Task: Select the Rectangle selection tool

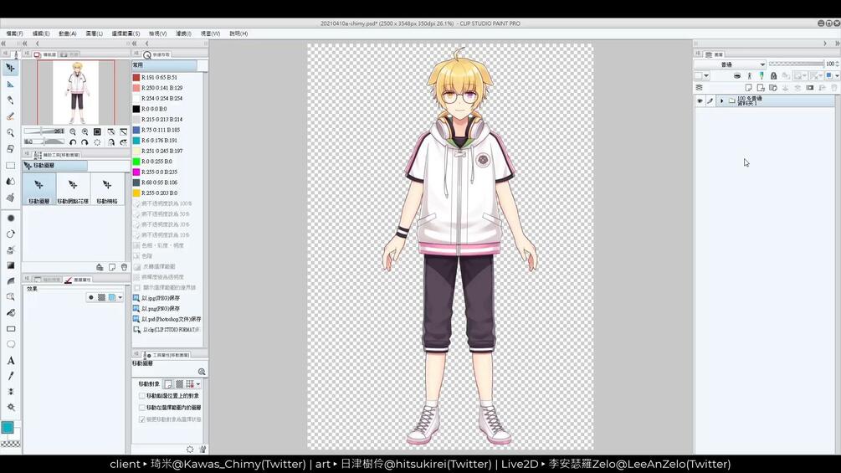Action: click(10, 165)
